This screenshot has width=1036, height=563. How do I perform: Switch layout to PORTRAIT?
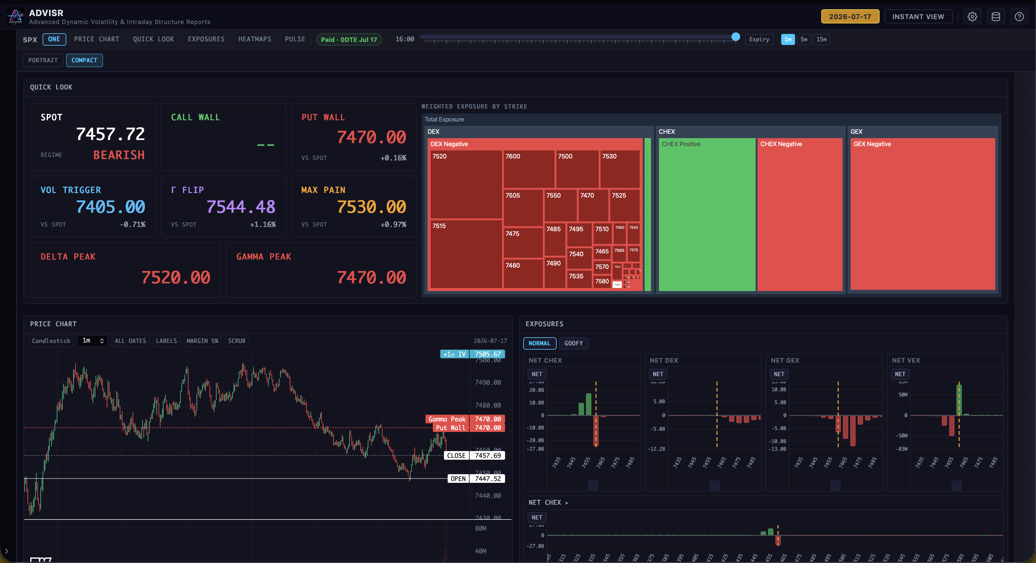pyautogui.click(x=43, y=60)
